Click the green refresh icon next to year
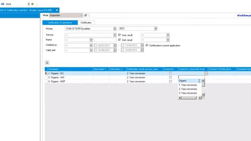The height and width of the screenshot is (141, 251). tap(32, 4)
